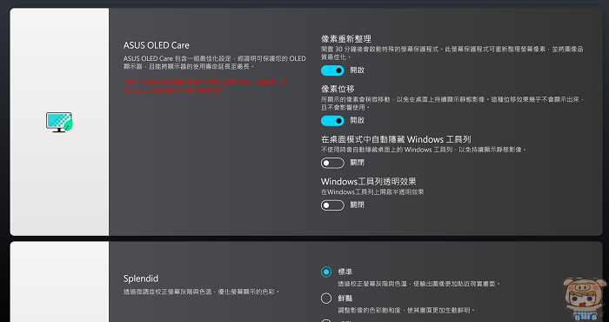Viewport: 609px width, 322px height.
Task: Click the Splendid description text
Action: click(202, 292)
